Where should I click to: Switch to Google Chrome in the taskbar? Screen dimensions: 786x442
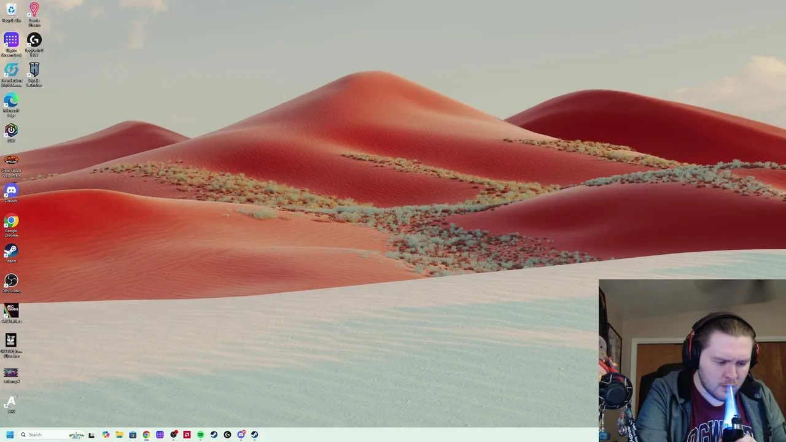click(146, 435)
